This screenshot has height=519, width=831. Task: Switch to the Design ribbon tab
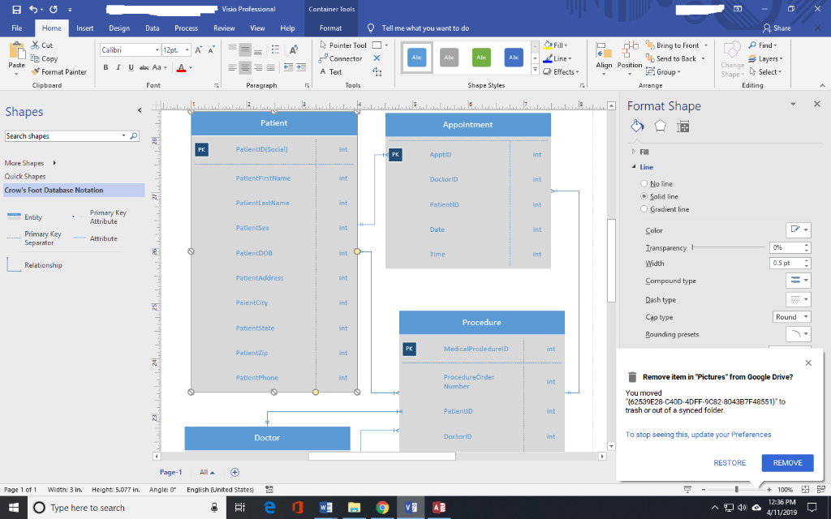(118, 28)
